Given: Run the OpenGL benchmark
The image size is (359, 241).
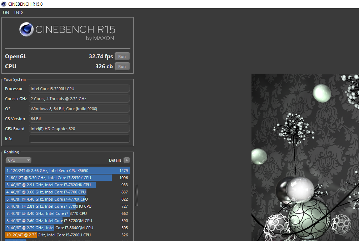Looking at the screenshot, I should coord(122,56).
